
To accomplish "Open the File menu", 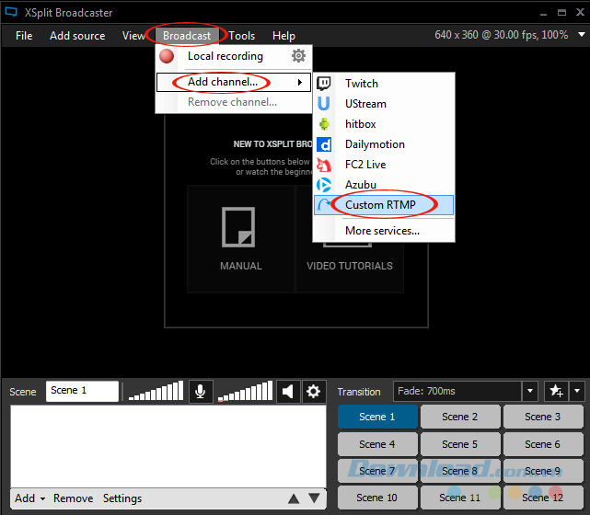I will 24,36.
